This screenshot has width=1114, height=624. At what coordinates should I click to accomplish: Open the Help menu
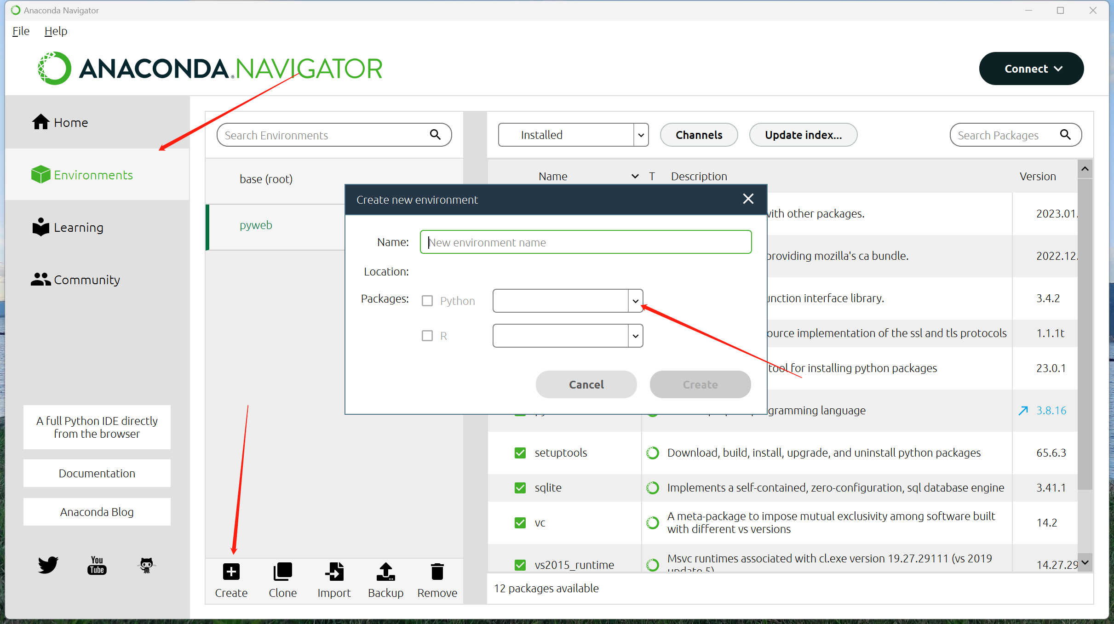(x=56, y=31)
